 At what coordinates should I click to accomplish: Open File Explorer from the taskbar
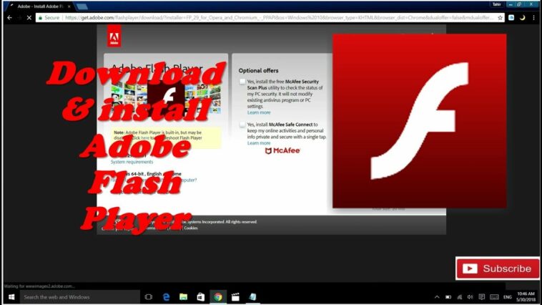183,297
